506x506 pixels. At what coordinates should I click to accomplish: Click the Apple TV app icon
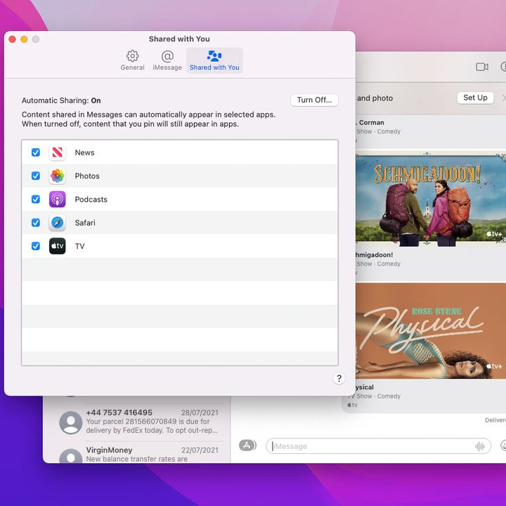(x=57, y=246)
